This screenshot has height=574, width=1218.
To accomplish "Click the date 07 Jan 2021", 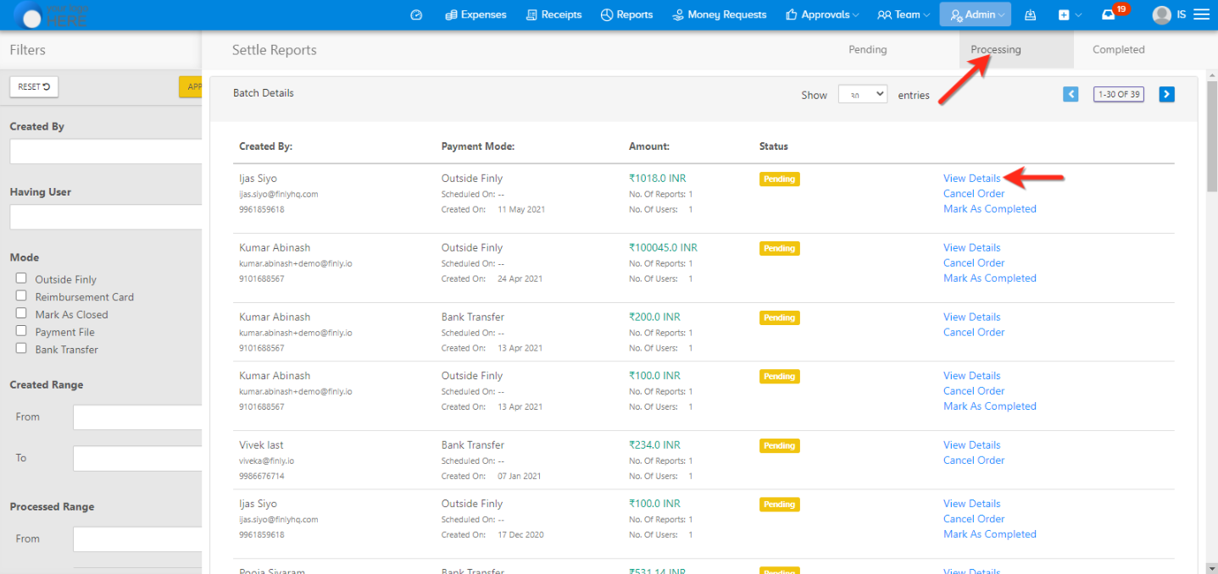I will (x=520, y=477).
